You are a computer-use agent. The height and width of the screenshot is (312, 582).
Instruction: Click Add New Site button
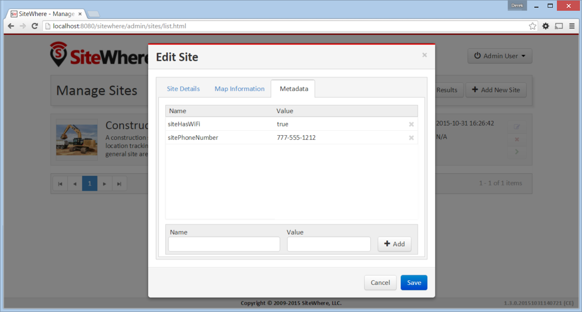[x=496, y=90]
